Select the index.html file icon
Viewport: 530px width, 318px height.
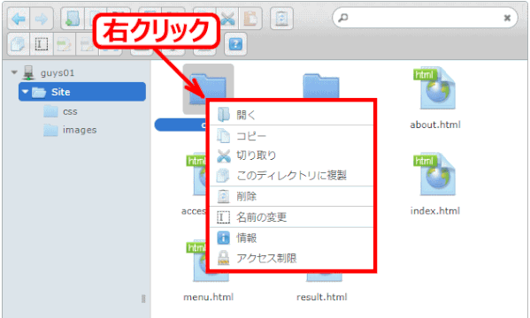point(434,175)
